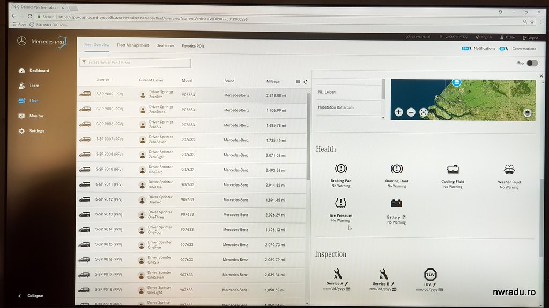Open the English language selector
The width and height of the screenshot is (549, 308).
tap(484, 37)
